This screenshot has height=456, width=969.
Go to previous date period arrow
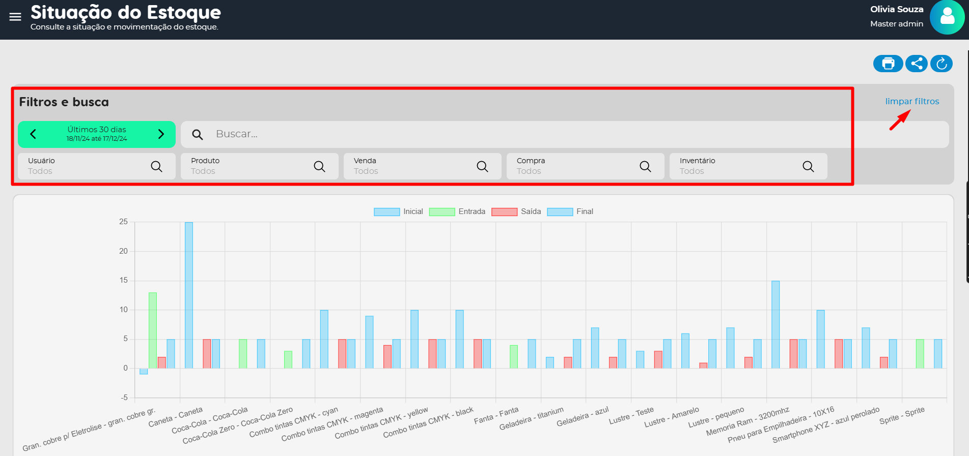33,134
